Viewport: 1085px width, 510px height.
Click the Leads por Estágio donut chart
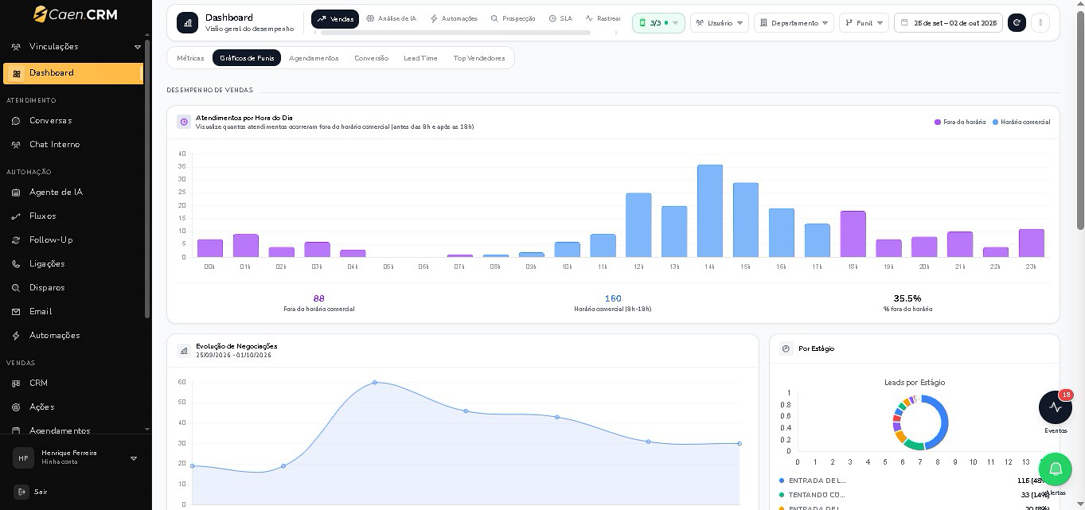coord(921,422)
